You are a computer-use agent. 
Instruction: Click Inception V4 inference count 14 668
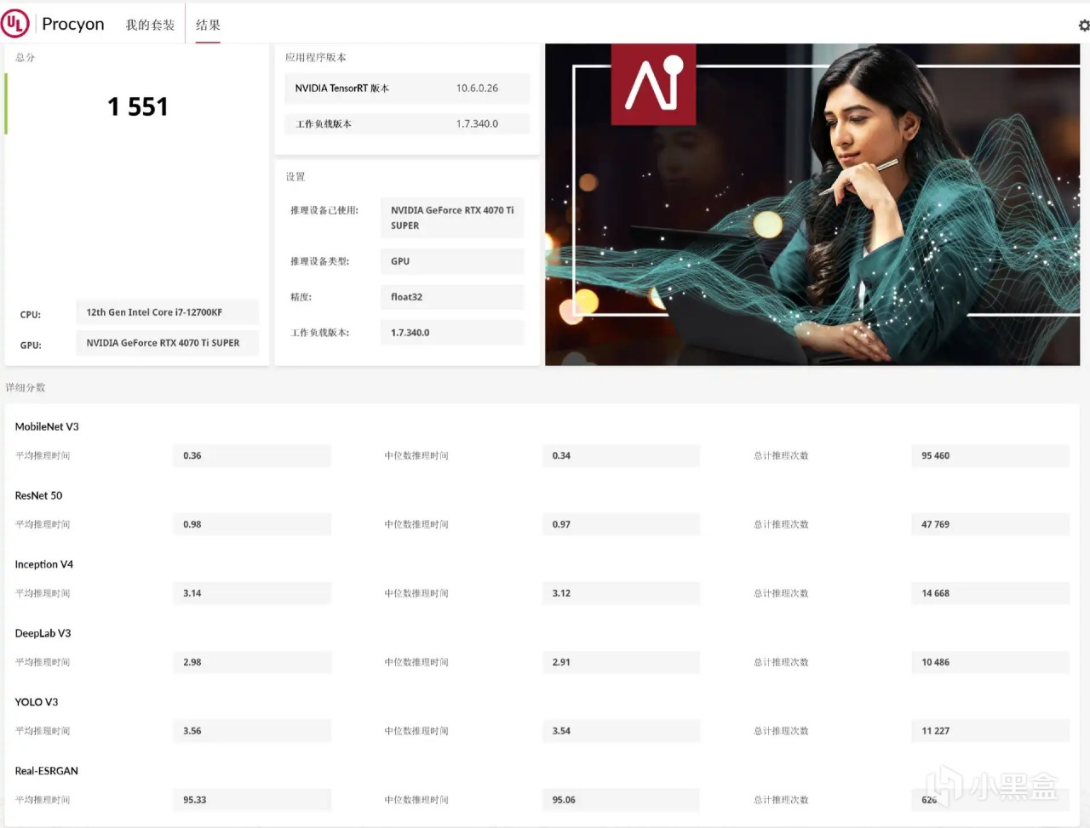click(990, 593)
